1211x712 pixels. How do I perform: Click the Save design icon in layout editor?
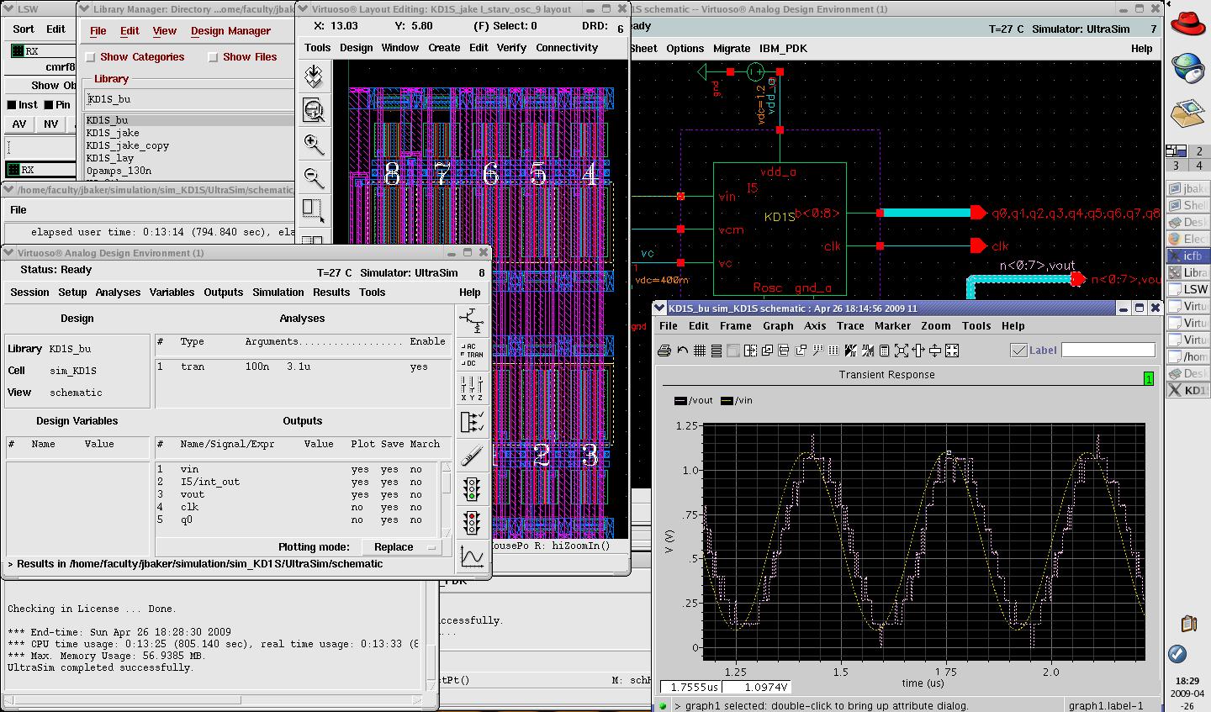coord(314,76)
